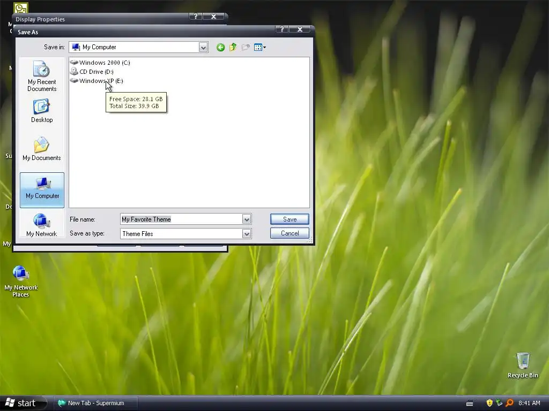Click the Save in My Computer icon

coord(76,47)
